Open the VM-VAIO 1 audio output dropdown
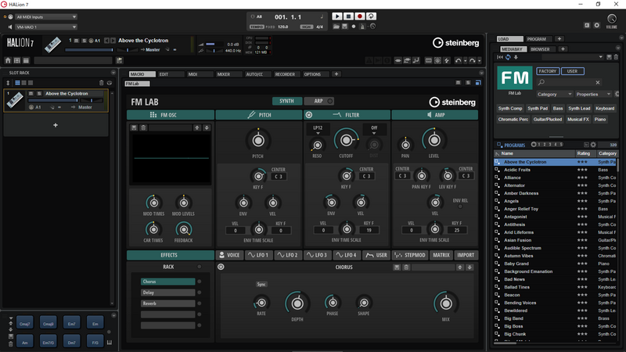 [x=46, y=27]
